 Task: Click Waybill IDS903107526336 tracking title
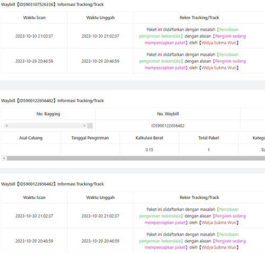tap(52, 4)
